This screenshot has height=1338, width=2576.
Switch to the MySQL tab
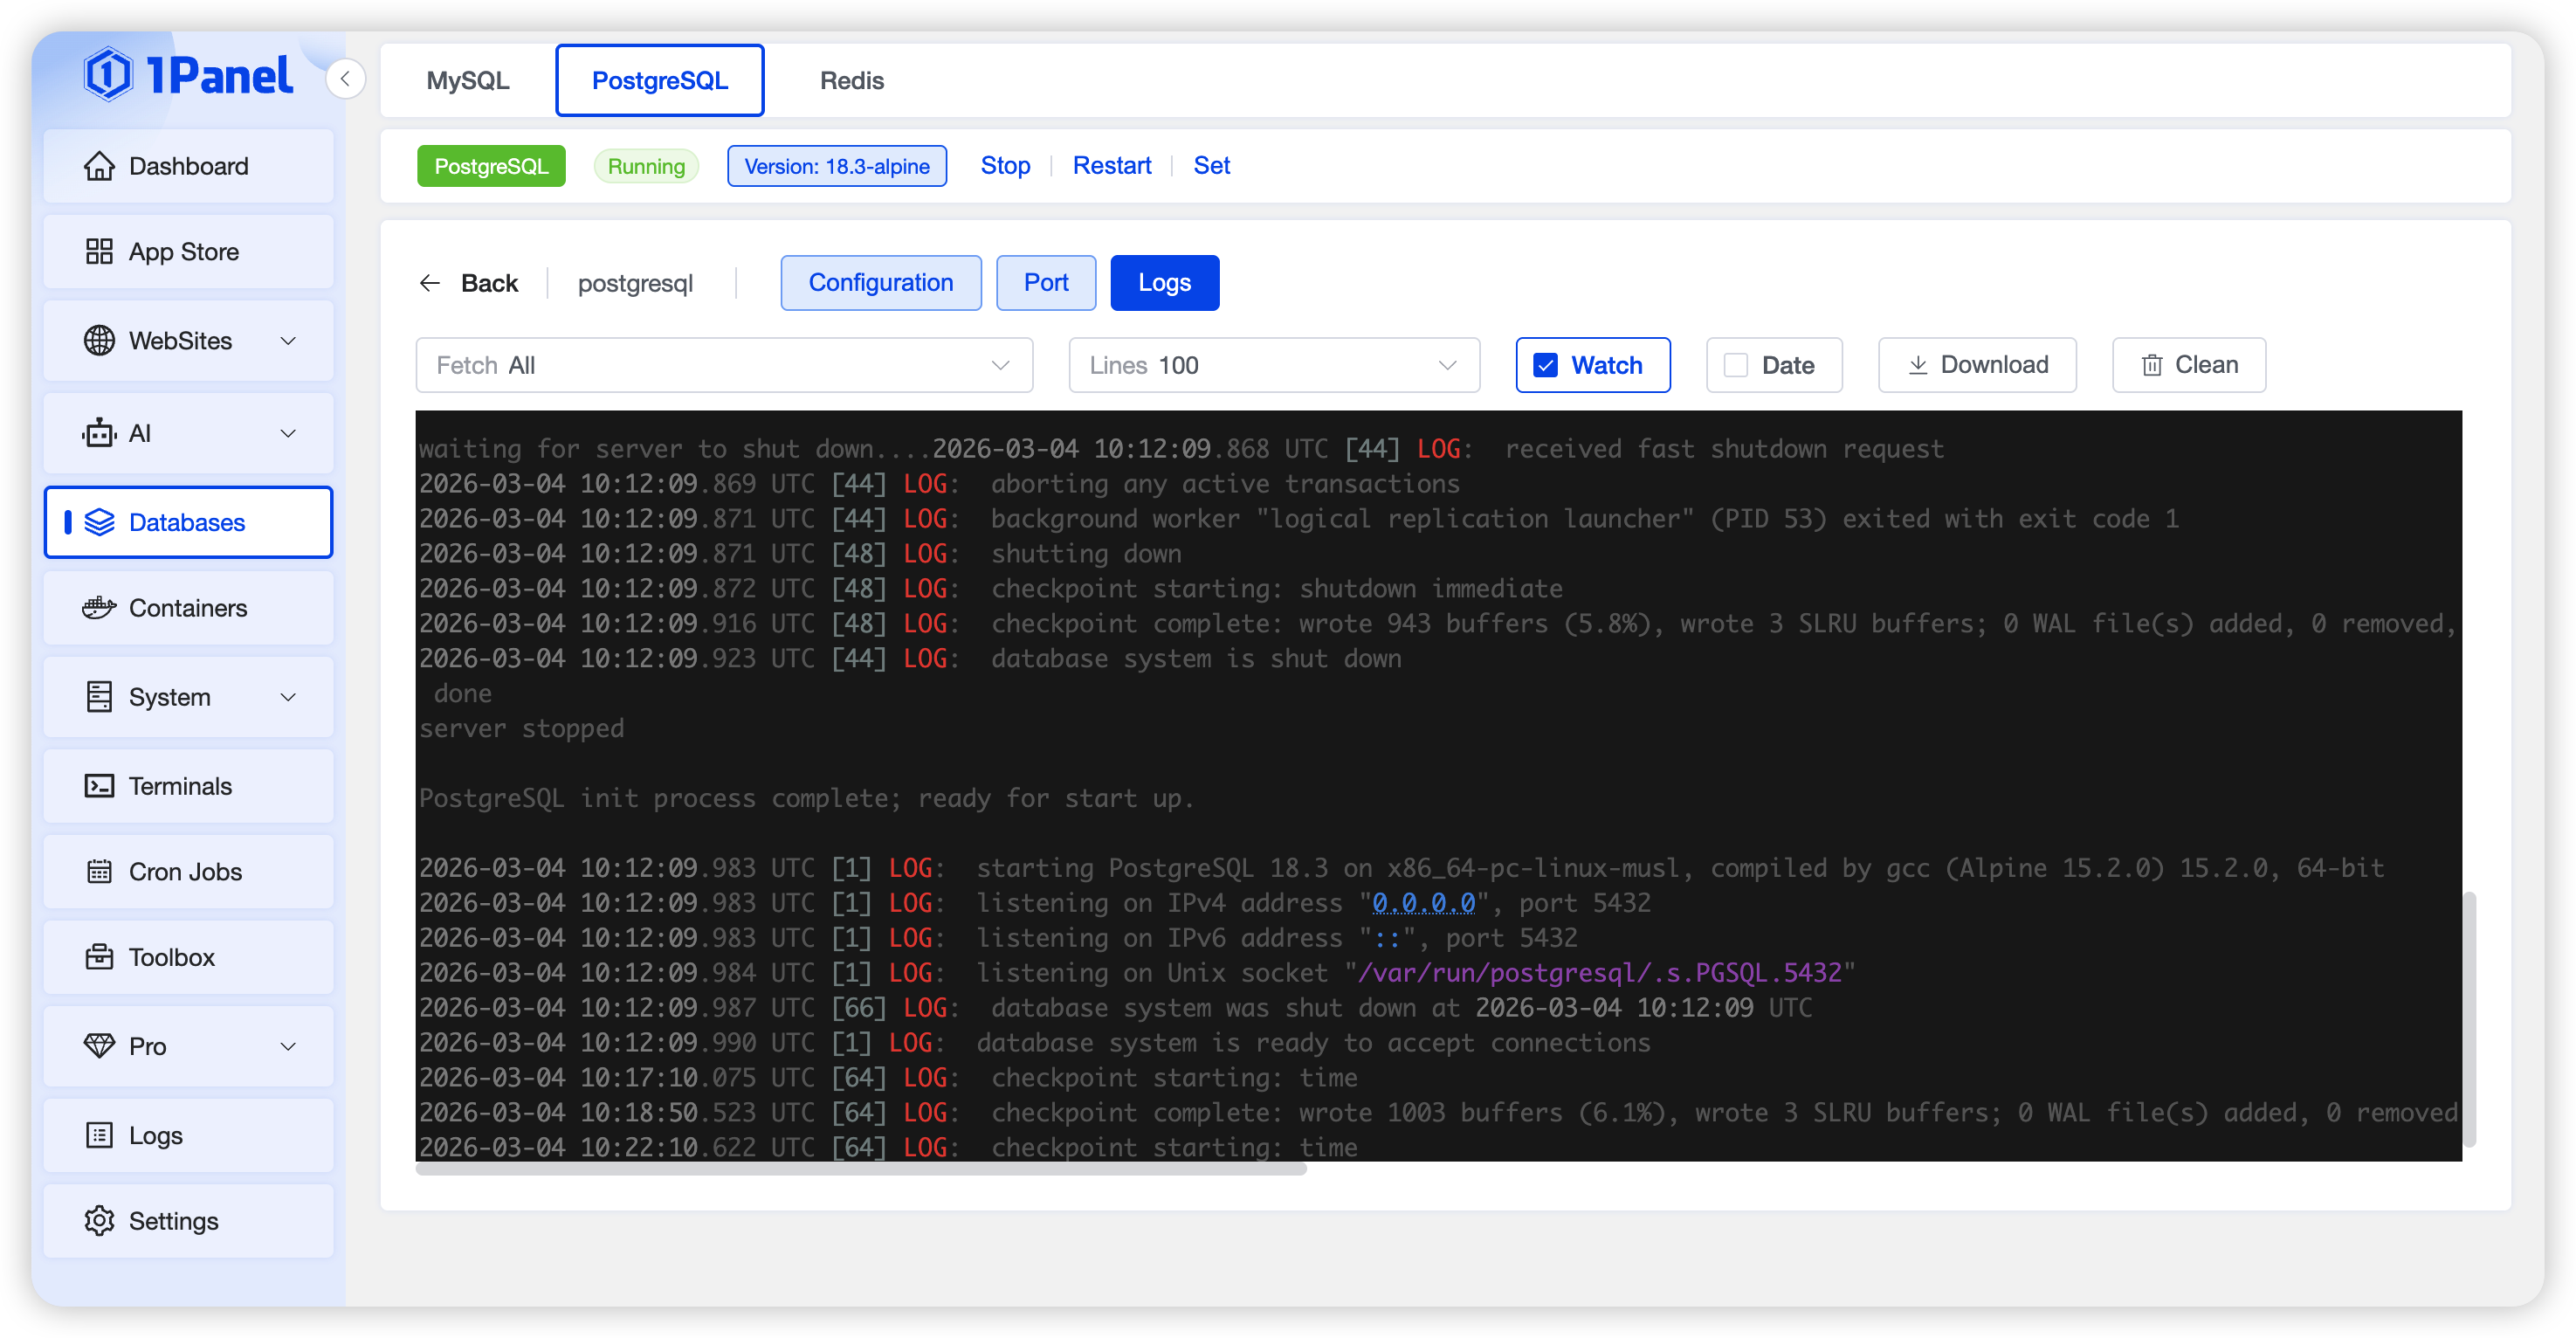coord(467,80)
